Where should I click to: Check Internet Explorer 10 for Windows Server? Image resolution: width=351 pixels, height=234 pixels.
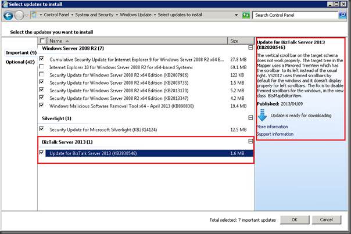(41, 66)
